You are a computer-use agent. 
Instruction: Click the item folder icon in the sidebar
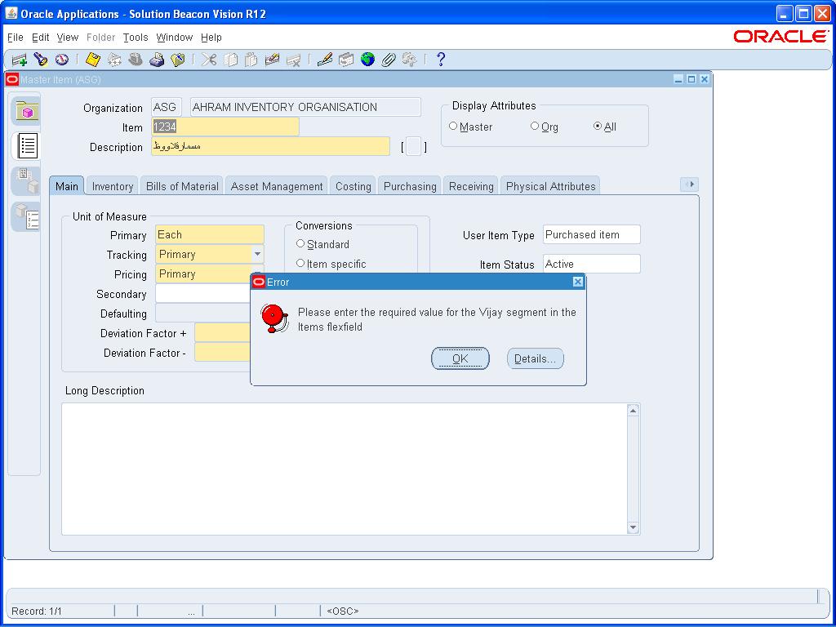click(26, 111)
